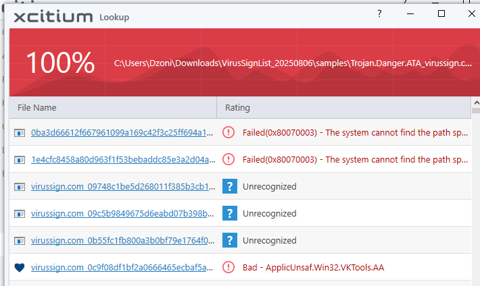Click the red Bad rating icon for VKTools

(x=229, y=267)
